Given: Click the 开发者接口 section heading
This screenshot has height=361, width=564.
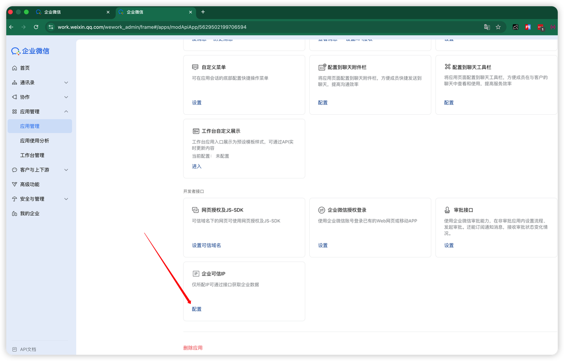Looking at the screenshot, I should point(193,191).
